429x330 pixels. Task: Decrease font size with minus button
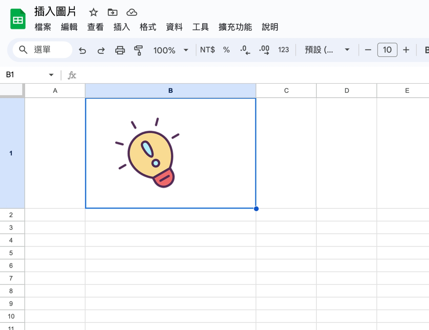click(x=368, y=50)
